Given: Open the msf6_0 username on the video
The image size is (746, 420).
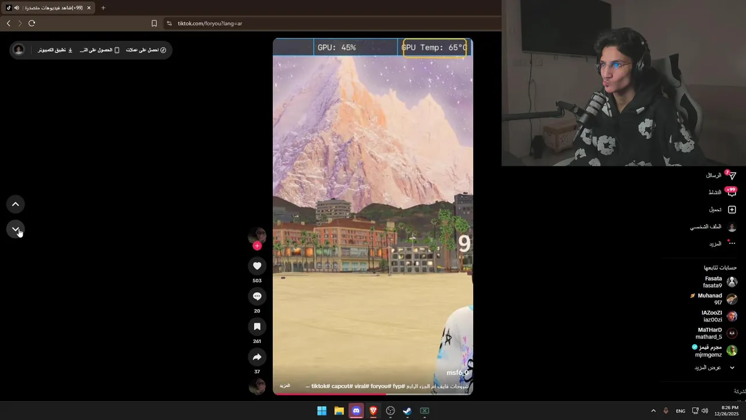Looking at the screenshot, I should click(458, 373).
